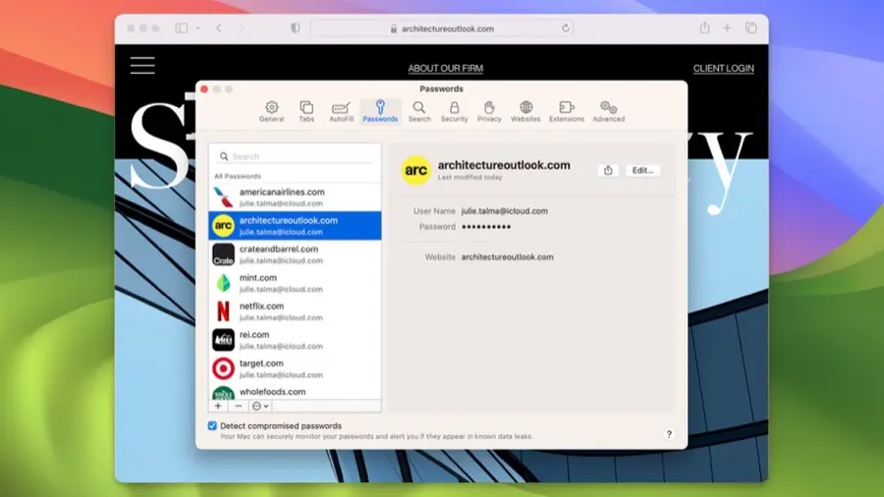Screen dimensions: 884x497
Task: Click the share password icon
Action: pos(608,170)
